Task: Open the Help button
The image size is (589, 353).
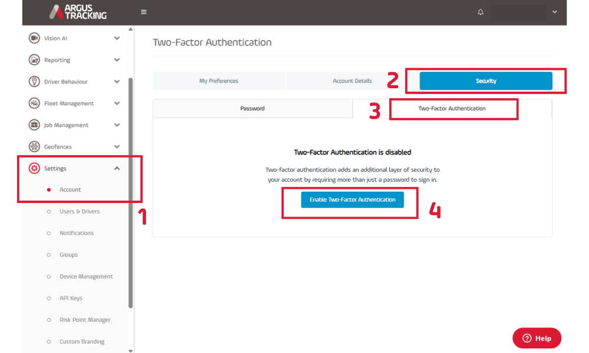Action: [x=537, y=338]
